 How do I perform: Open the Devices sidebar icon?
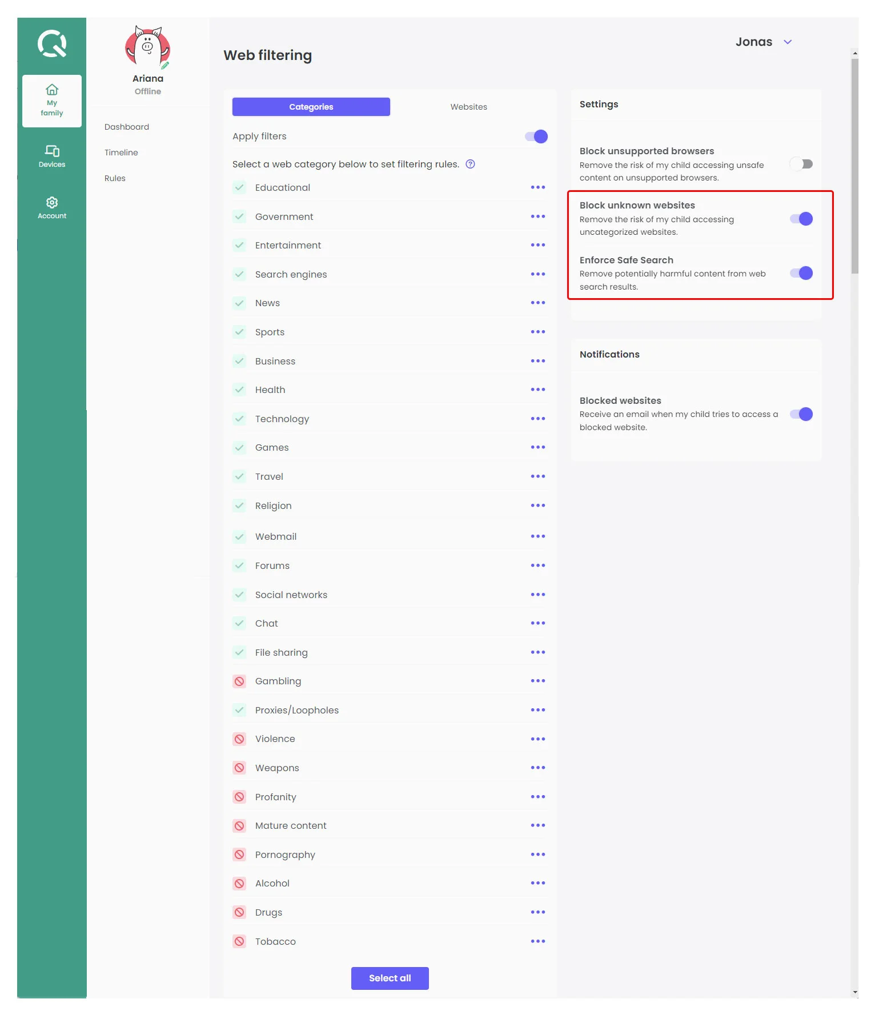pyautogui.click(x=52, y=151)
